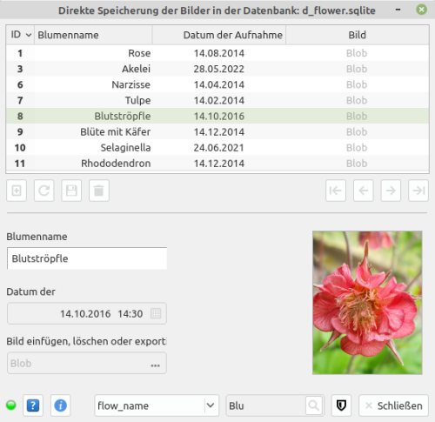Save record with floppy disk icon
The width and height of the screenshot is (435, 422).
71,191
